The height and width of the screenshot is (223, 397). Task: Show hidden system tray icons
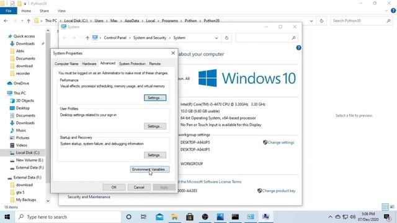click(330, 217)
